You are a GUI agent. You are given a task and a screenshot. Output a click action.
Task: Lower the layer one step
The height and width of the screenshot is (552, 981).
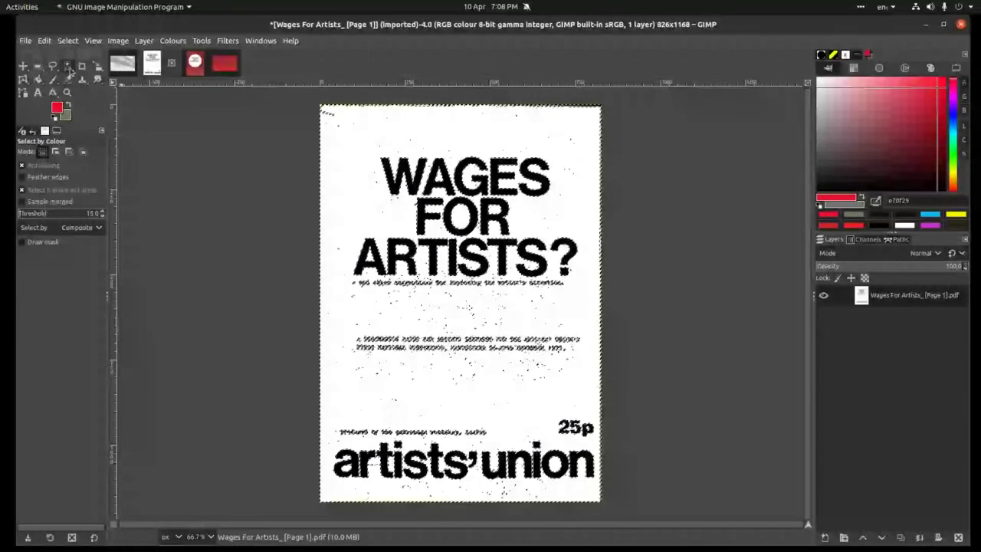(x=881, y=537)
